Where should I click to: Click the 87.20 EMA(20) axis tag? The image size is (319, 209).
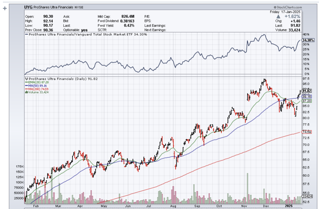pyautogui.click(x=306, y=101)
